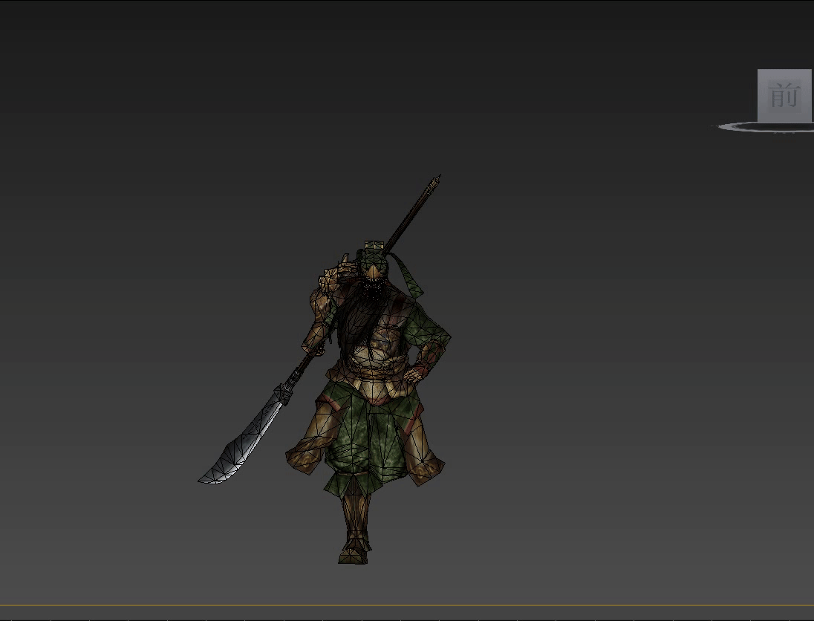Viewport: 814px width, 621px height.
Task: Click the green ribbon trailing from the hat
Action: 408,273
